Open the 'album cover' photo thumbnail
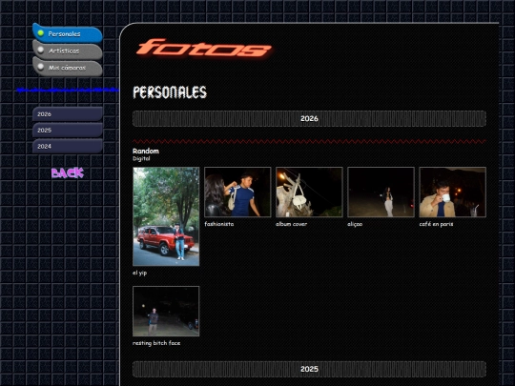Viewport: 515px width, 386px height. [309, 192]
